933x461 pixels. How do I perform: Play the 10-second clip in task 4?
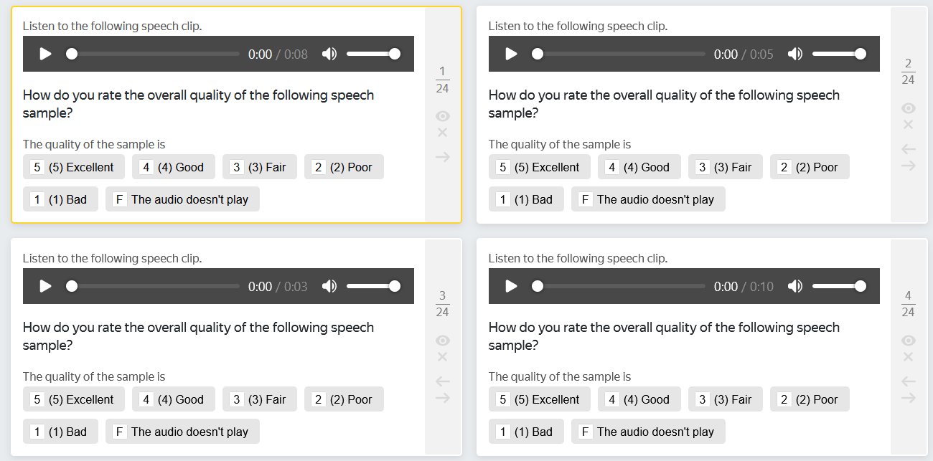click(511, 286)
